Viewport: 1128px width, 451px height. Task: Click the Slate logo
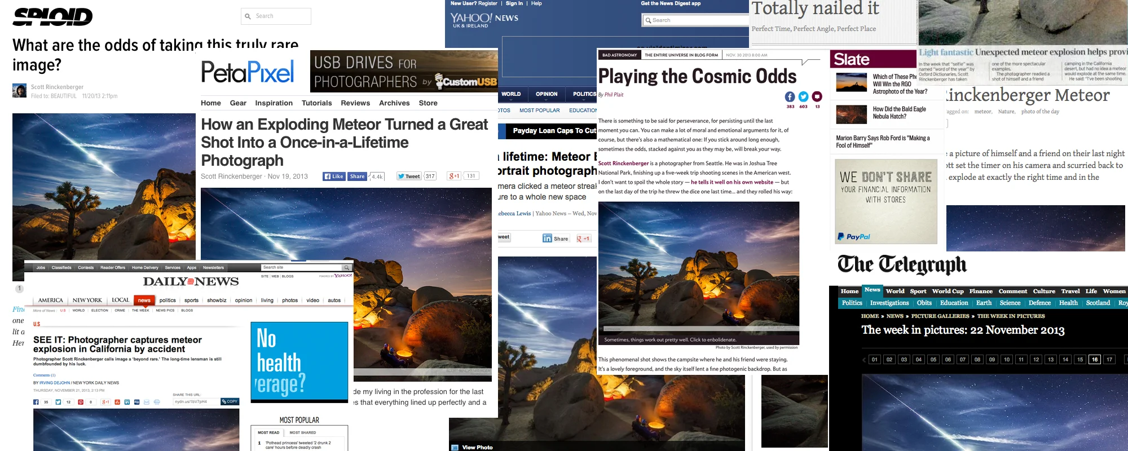coord(852,59)
